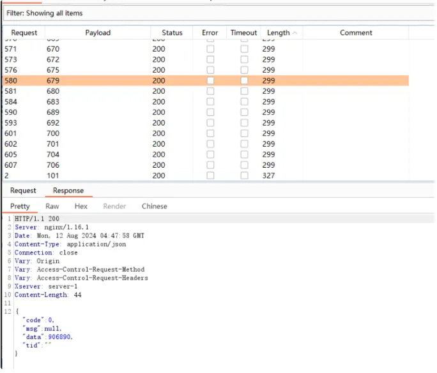Select request row 571 with payload 670
The width and height of the screenshot is (437, 373).
[206, 49]
